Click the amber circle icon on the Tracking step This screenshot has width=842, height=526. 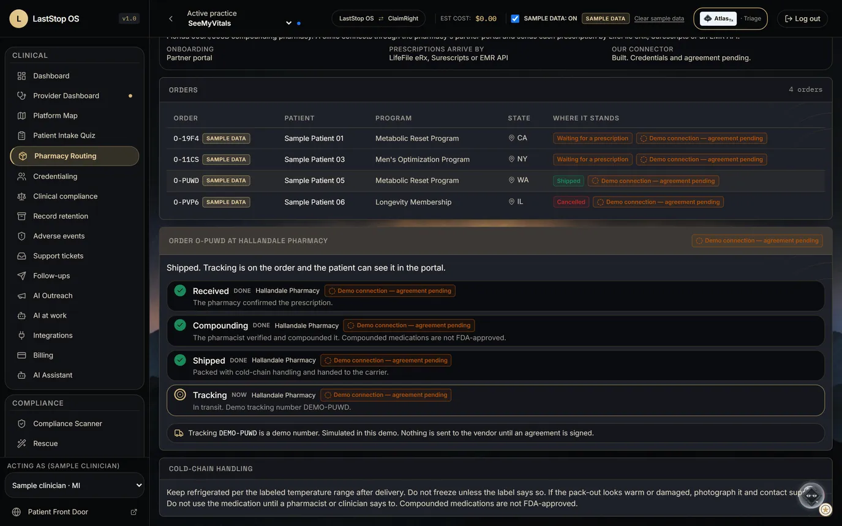click(x=180, y=394)
